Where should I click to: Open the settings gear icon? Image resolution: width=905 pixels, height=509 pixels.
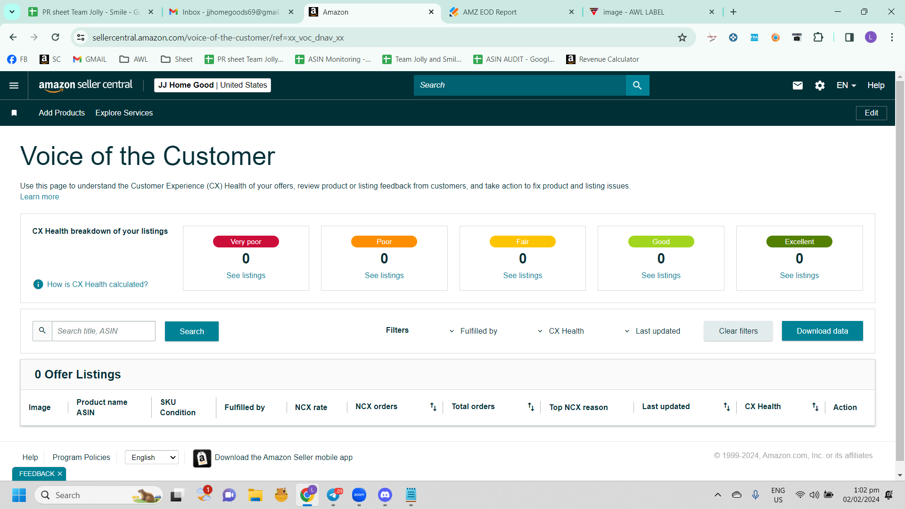[820, 85]
